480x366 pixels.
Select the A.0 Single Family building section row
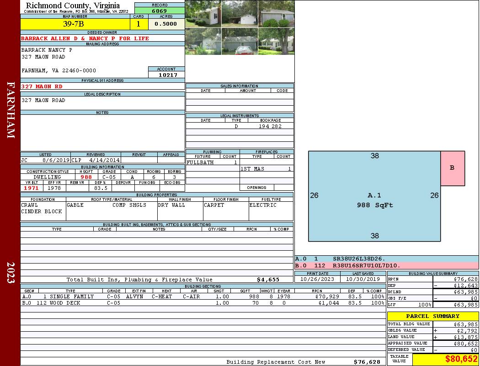tap(202, 296)
